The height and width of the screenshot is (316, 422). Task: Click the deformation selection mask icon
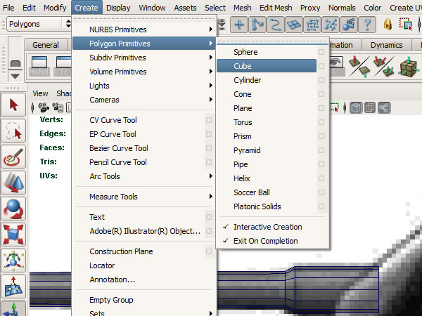pos(312,25)
